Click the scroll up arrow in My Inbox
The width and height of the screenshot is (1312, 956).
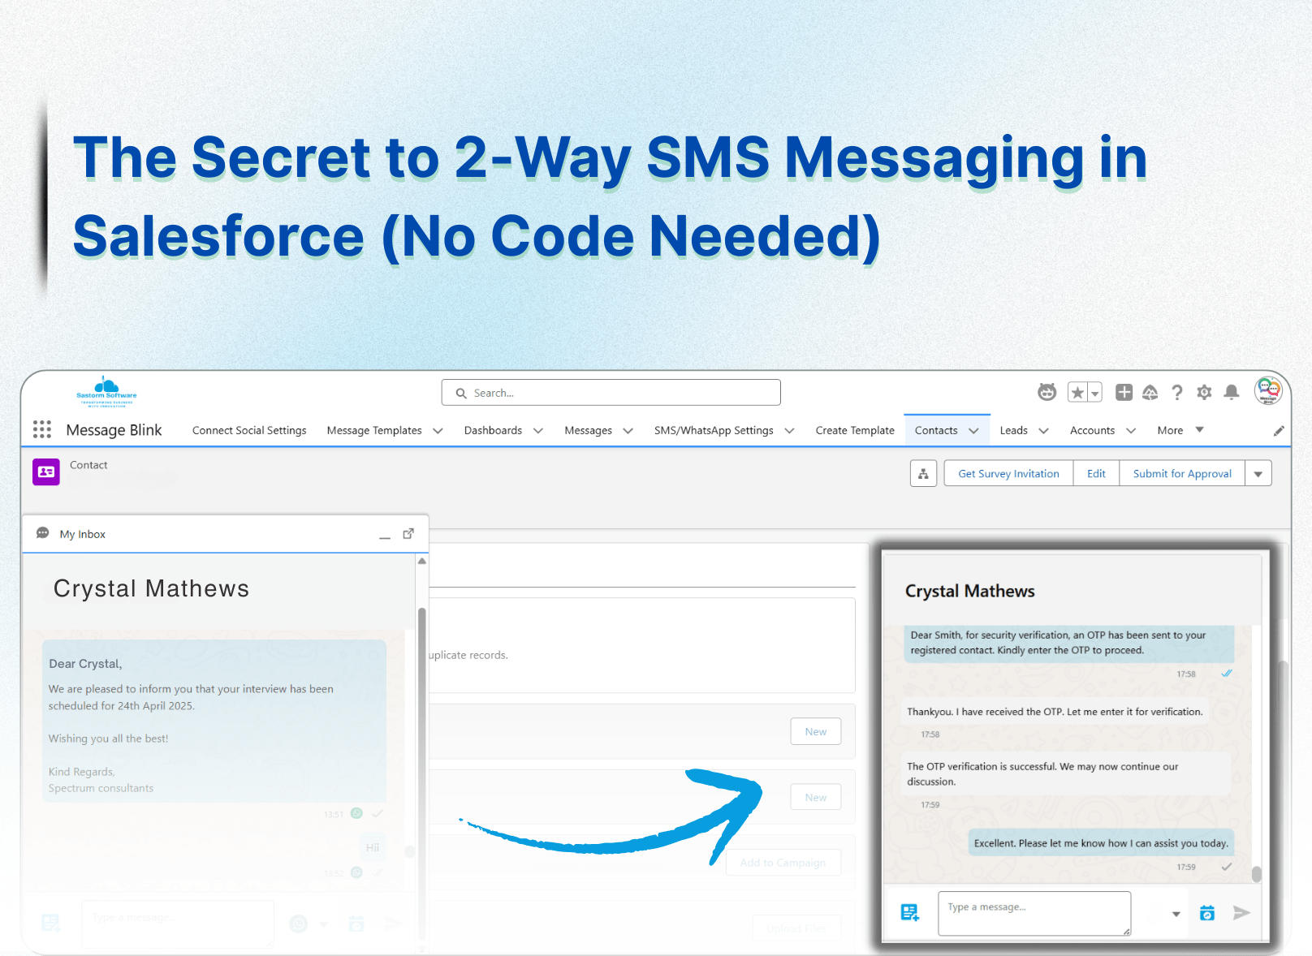click(421, 561)
